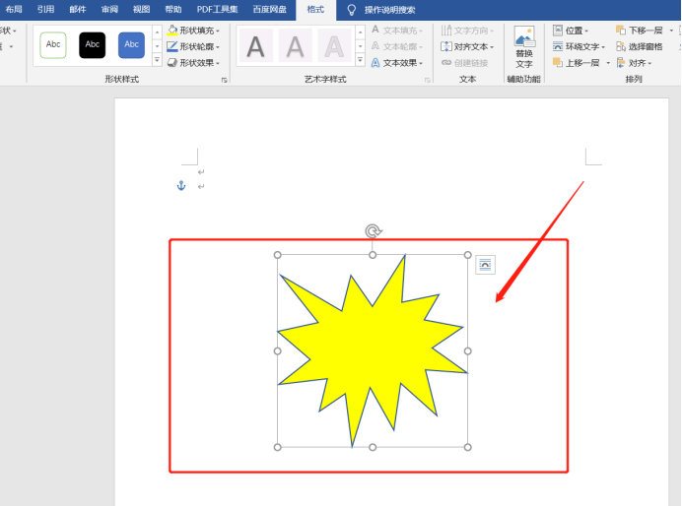Apply the first dark WordArt style
Screen dimensions: 682x506
tap(256, 46)
